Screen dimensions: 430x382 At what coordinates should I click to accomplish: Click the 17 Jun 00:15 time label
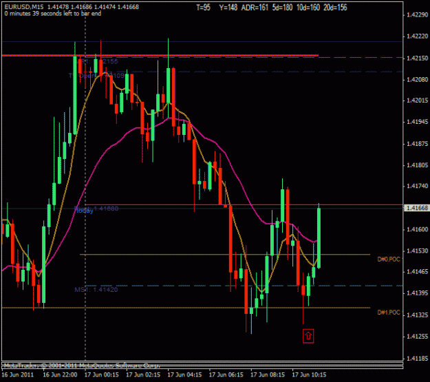[x=102, y=374]
